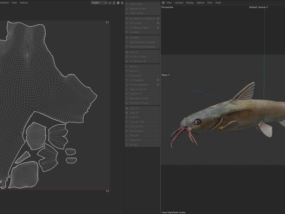Start Interactive Mapping

[x=142, y=42]
